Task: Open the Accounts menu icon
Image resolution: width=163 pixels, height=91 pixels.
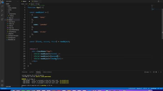Action: coord(2,81)
